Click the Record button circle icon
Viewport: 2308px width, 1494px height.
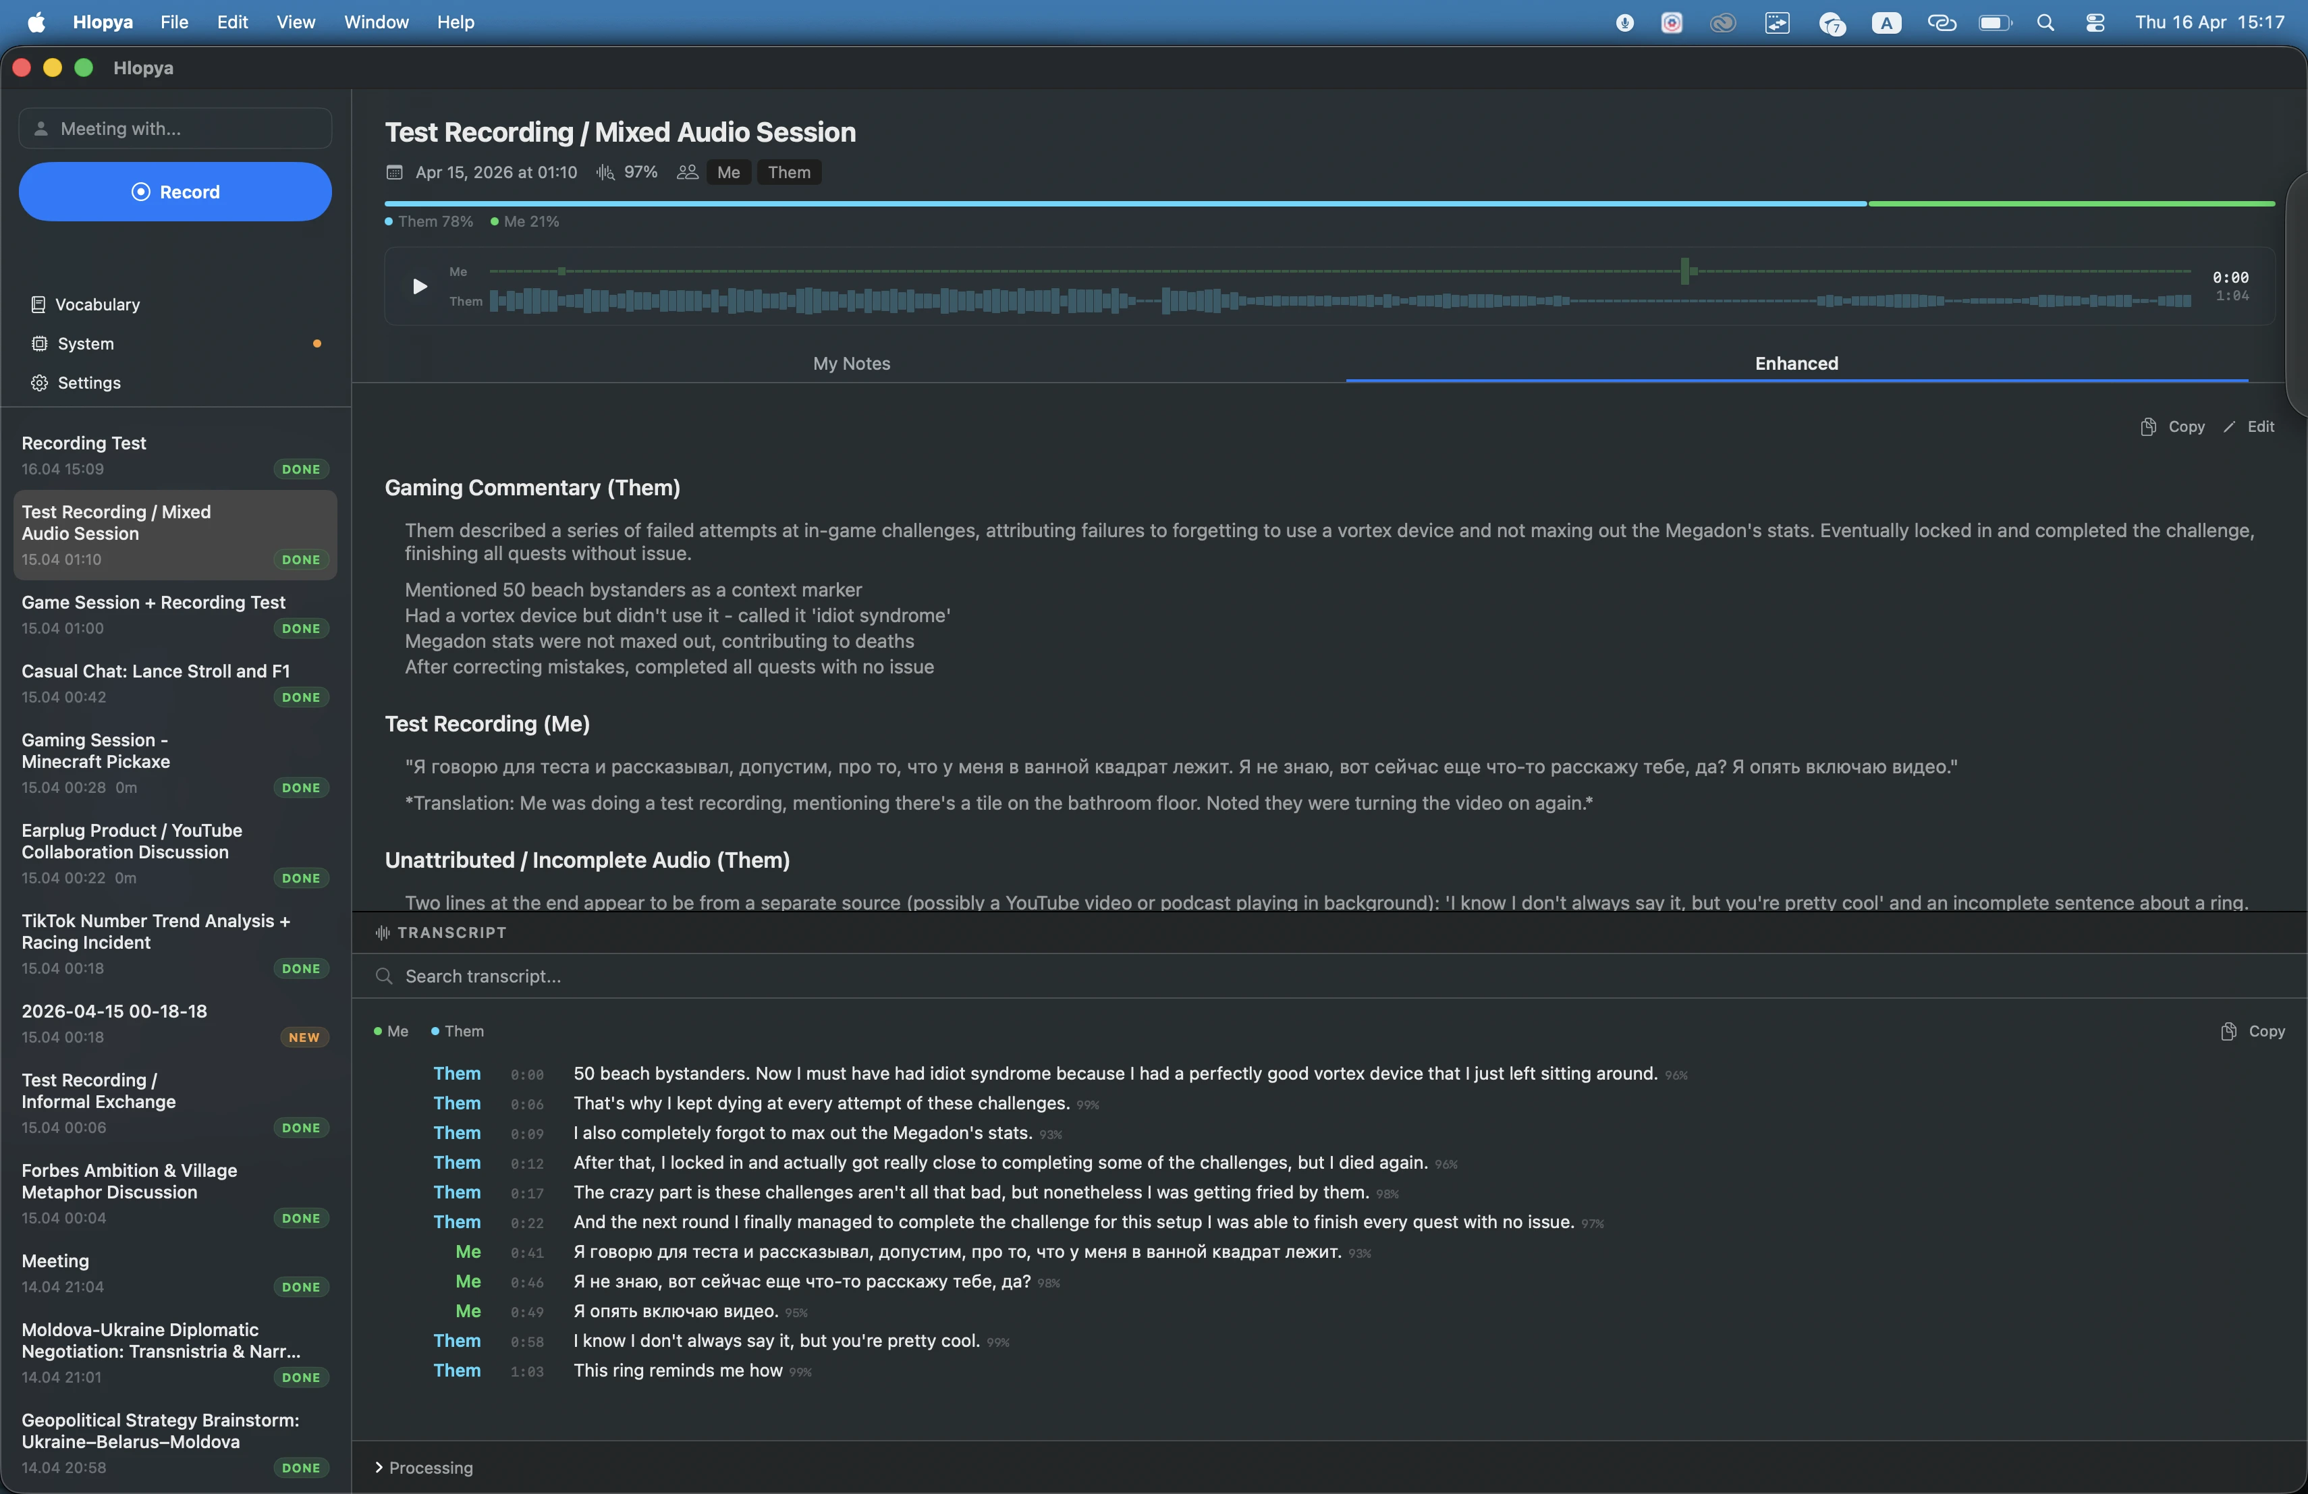point(140,192)
